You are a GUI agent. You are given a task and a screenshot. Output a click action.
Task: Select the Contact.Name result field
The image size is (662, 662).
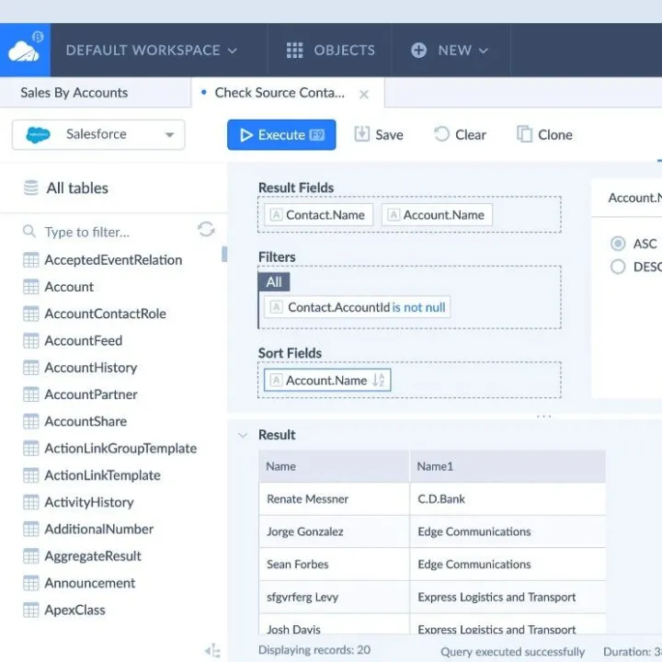click(x=319, y=215)
